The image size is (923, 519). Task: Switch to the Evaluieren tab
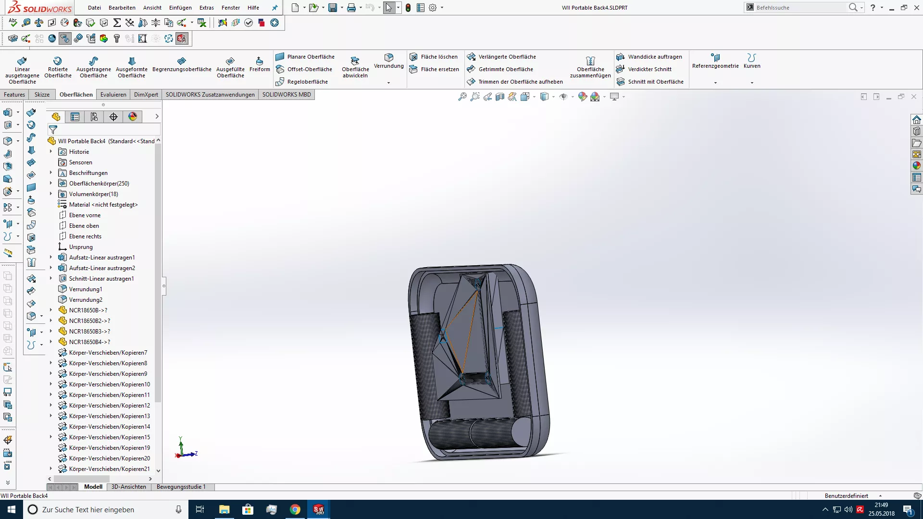pos(113,95)
